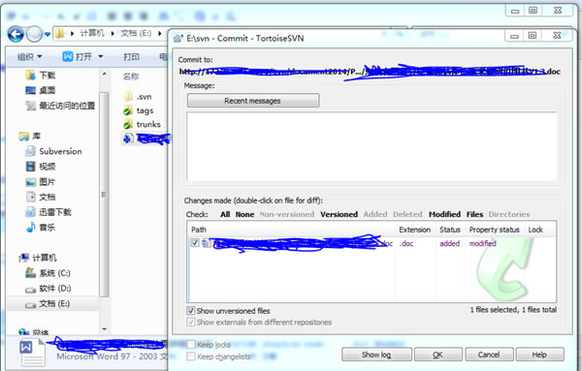This screenshot has width=582, height=371.
Task: Uncheck the added .doc file checkbox
Action: (x=195, y=243)
